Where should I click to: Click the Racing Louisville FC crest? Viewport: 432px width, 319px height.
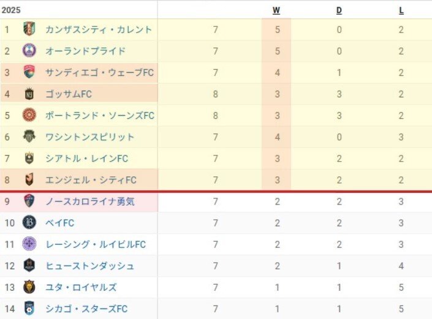click(29, 244)
